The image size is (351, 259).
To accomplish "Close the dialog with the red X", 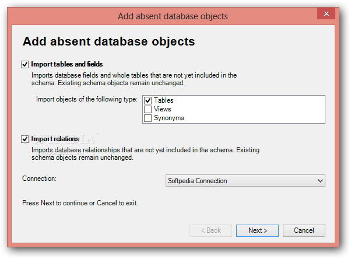I will point(326,13).
